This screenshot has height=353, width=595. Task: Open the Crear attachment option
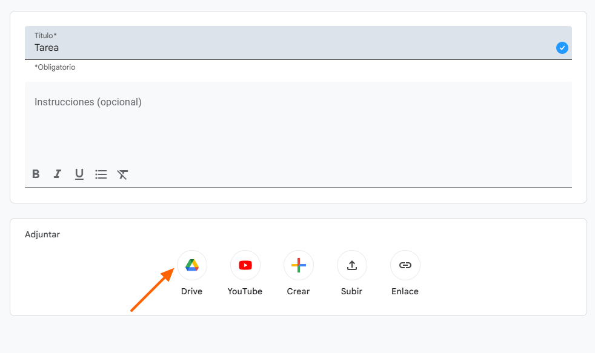click(x=298, y=265)
